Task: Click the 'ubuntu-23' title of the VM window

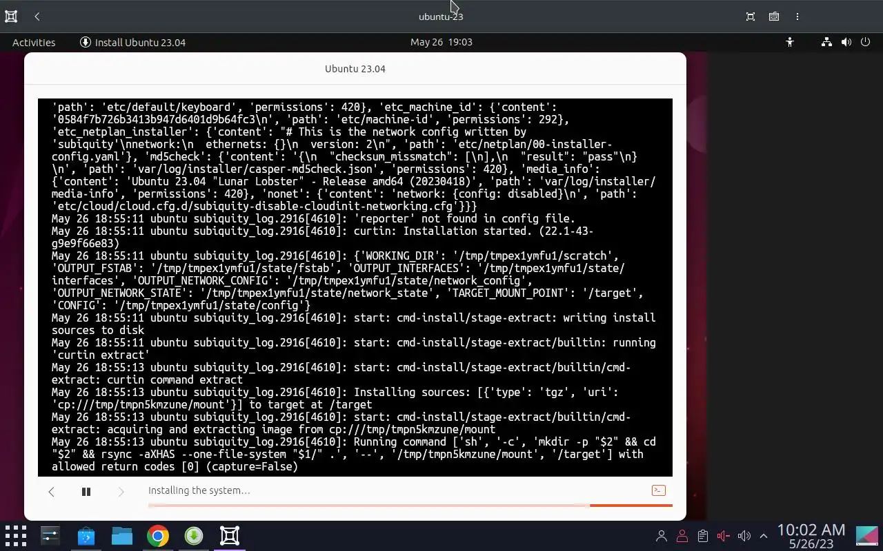Action: point(441,17)
